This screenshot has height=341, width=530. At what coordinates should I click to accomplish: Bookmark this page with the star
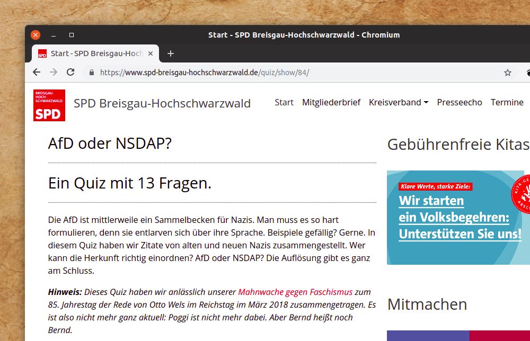[507, 73]
